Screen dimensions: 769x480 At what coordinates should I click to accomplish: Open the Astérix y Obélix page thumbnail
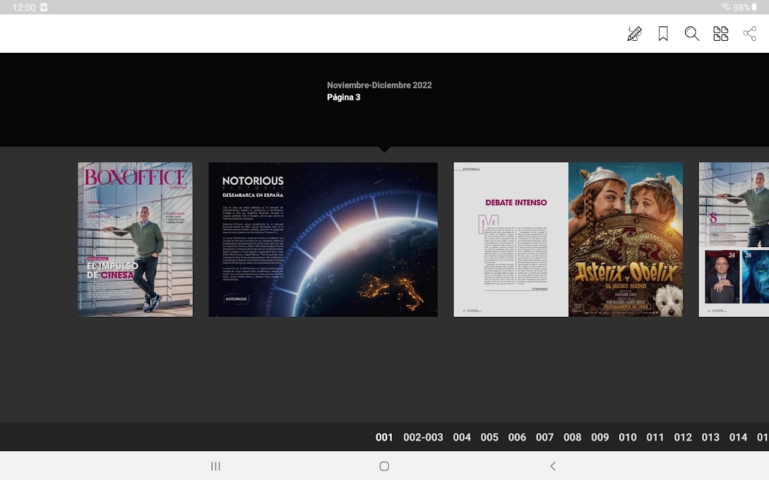coord(625,239)
